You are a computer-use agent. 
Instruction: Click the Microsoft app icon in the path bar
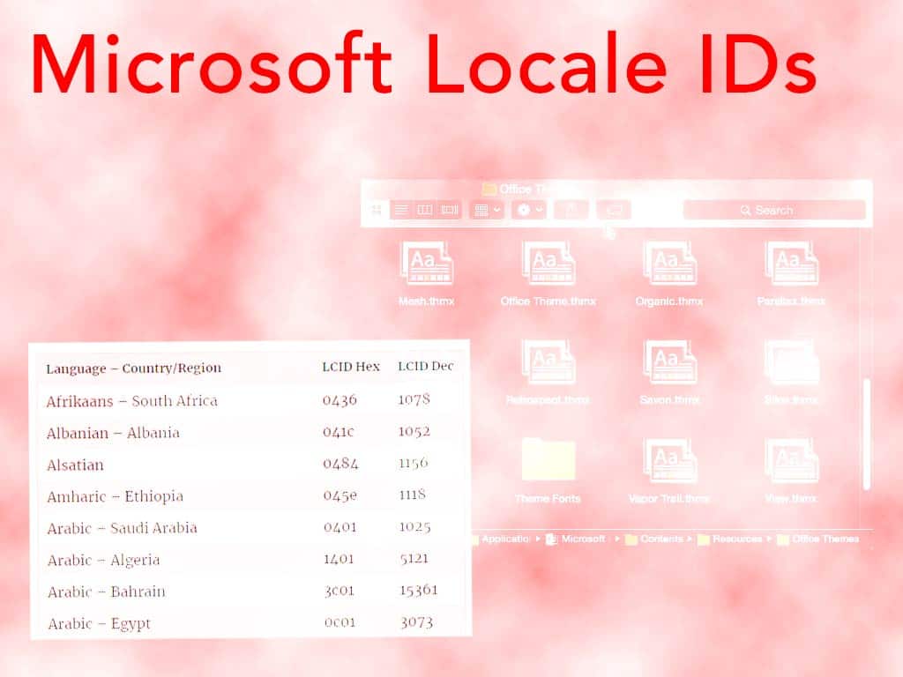[572, 539]
